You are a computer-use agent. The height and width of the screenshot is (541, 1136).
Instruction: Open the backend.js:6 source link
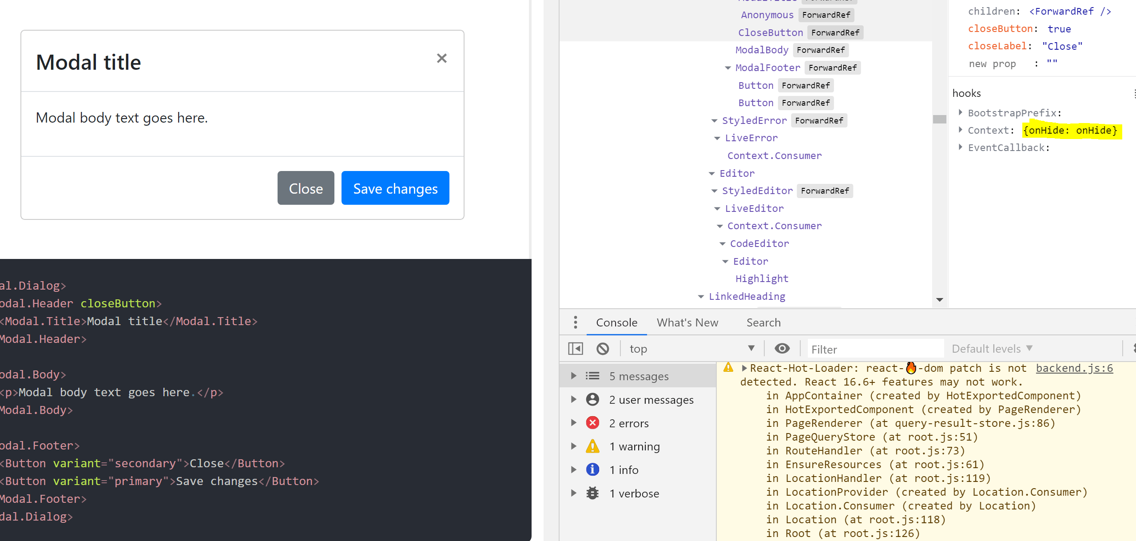[x=1074, y=368]
